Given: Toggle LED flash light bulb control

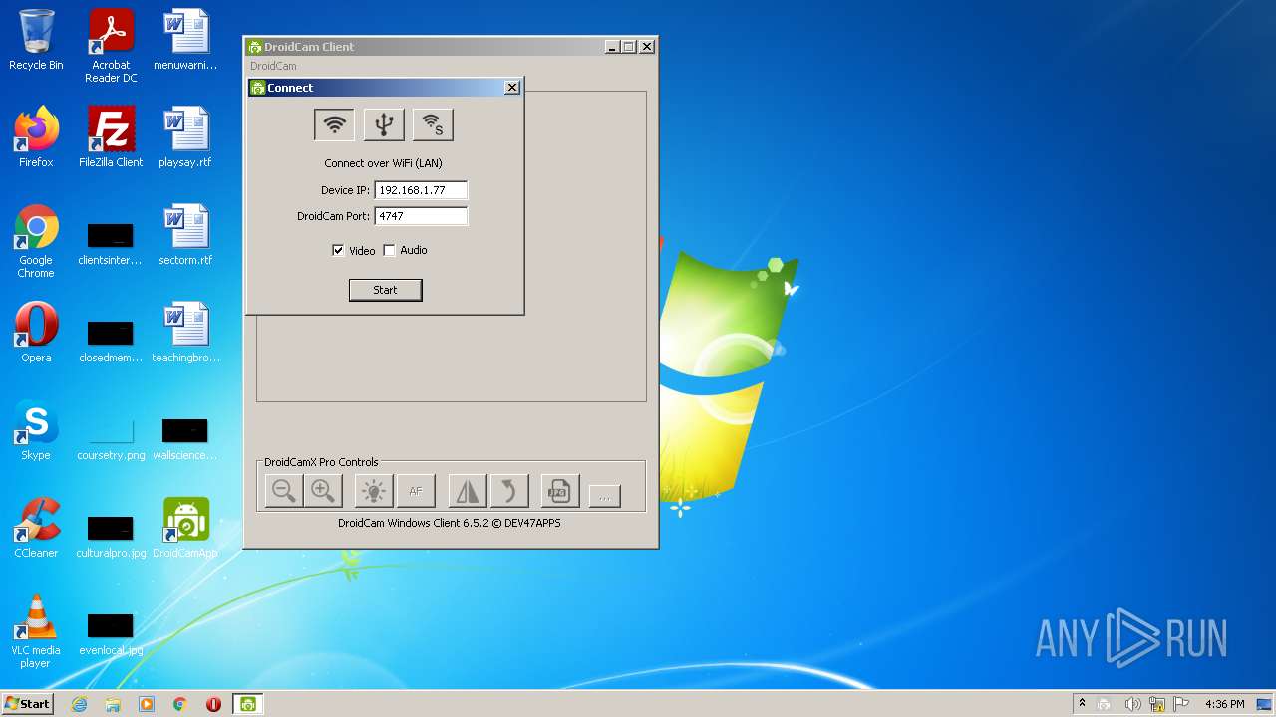Looking at the screenshot, I should click(x=374, y=491).
